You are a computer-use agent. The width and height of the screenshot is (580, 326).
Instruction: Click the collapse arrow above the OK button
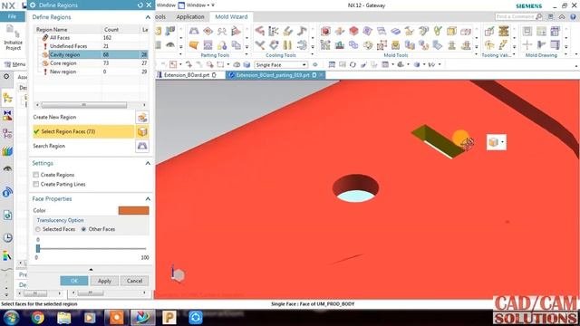pos(91,270)
